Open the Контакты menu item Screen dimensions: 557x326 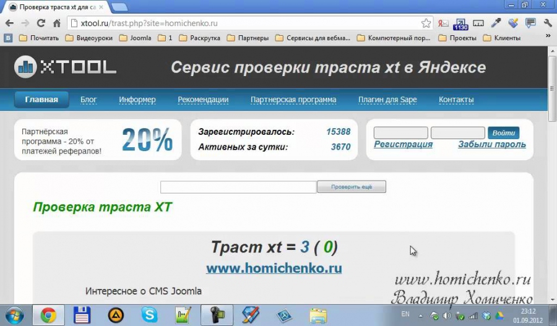[x=456, y=100]
